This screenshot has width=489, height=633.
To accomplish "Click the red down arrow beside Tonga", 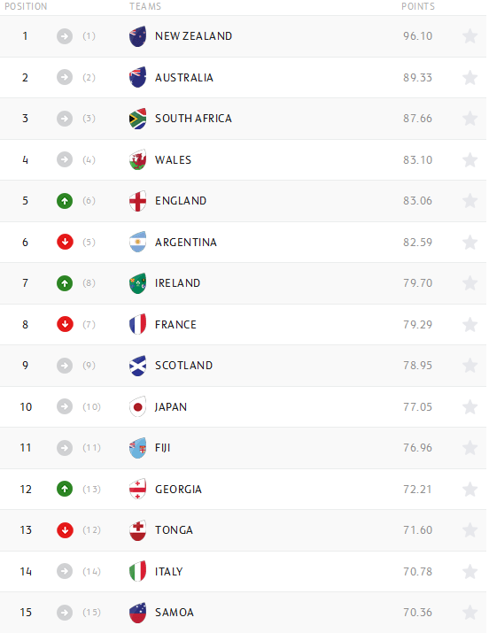I will 65,530.
